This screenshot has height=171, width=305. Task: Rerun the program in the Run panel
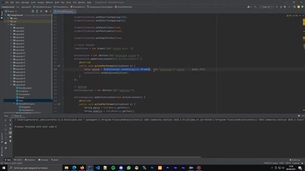(6, 120)
